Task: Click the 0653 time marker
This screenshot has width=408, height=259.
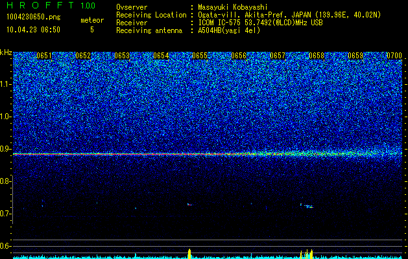Action: pyautogui.click(x=122, y=56)
